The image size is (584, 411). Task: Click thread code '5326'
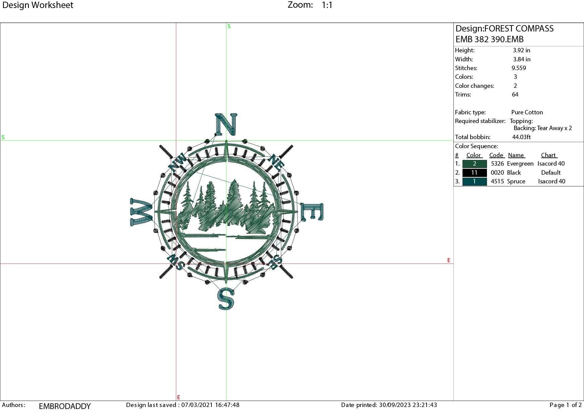497,164
